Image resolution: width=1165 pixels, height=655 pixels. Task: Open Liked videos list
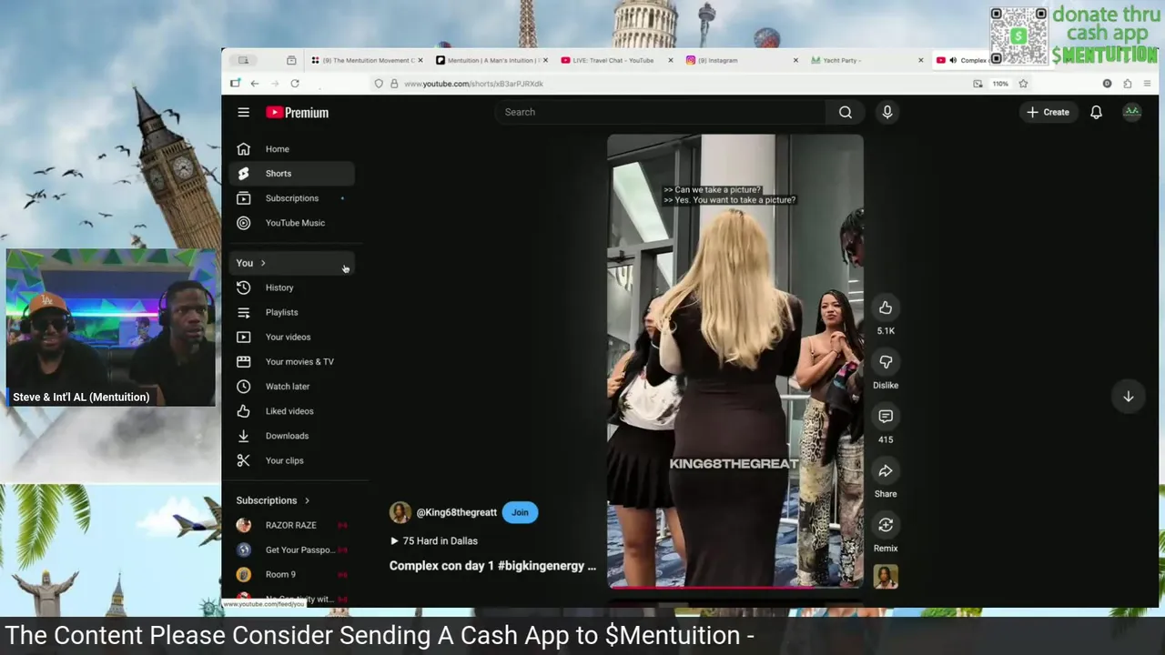point(292,411)
